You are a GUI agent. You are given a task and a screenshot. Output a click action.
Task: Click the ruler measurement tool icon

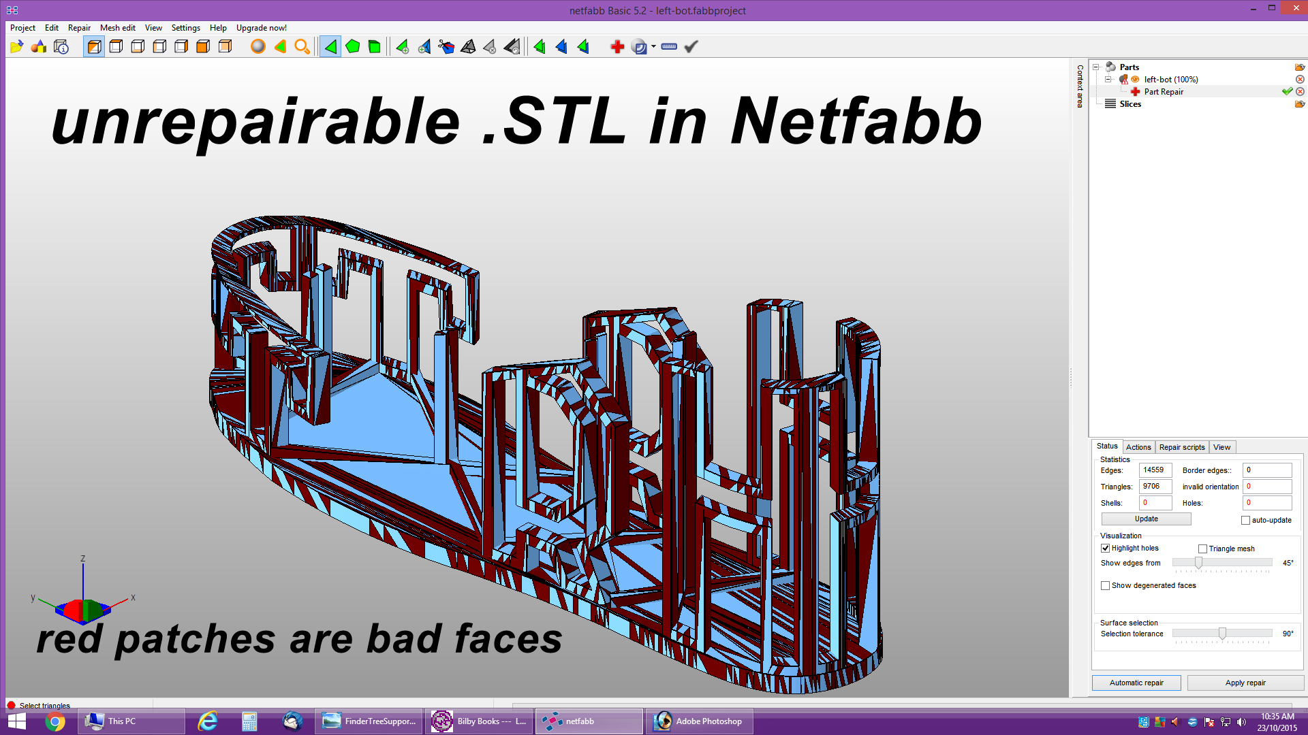pyautogui.click(x=669, y=46)
